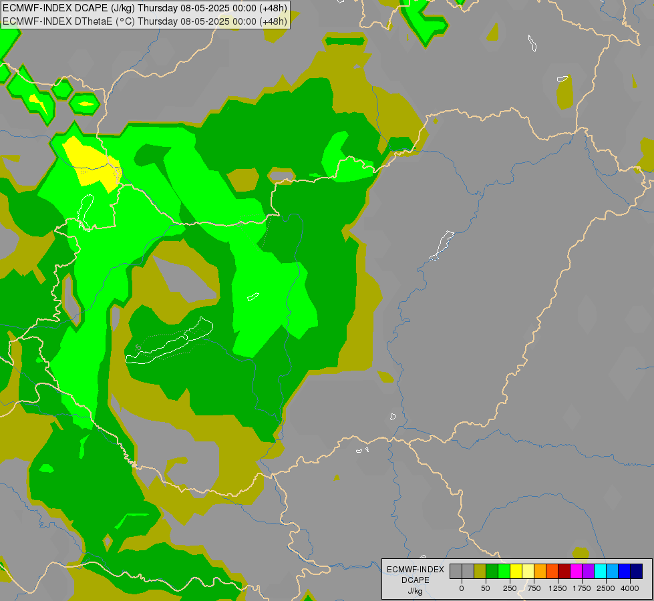654x601 pixels.
Task: Click the pure blue legend swatch
Action: click(x=625, y=572)
